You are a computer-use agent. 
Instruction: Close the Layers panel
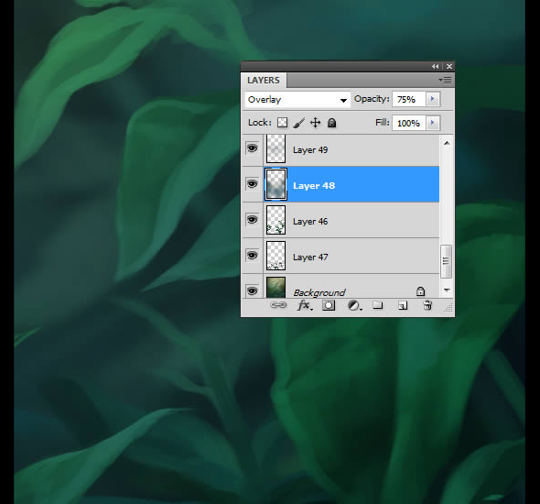click(449, 67)
